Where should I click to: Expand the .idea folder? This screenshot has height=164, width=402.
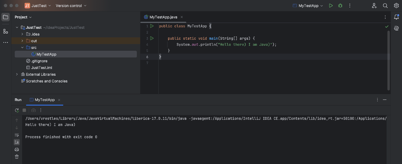(22, 34)
